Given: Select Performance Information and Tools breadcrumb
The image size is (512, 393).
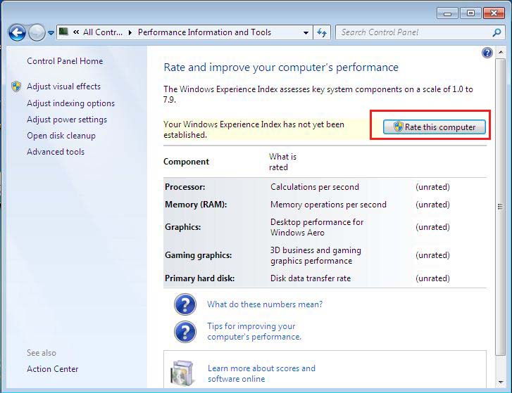Looking at the screenshot, I should [x=204, y=32].
